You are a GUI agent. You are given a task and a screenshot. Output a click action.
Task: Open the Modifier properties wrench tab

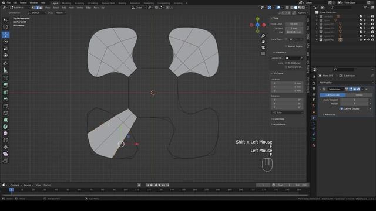click(314, 118)
